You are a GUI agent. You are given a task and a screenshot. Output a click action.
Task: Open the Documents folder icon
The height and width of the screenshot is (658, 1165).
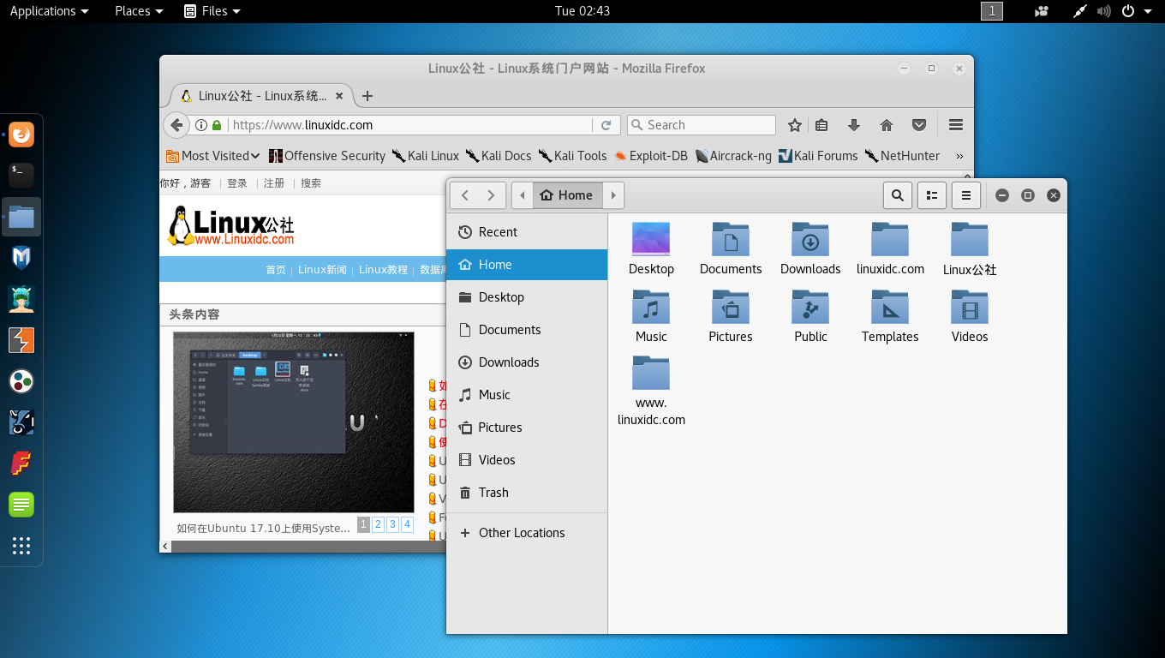[731, 239]
